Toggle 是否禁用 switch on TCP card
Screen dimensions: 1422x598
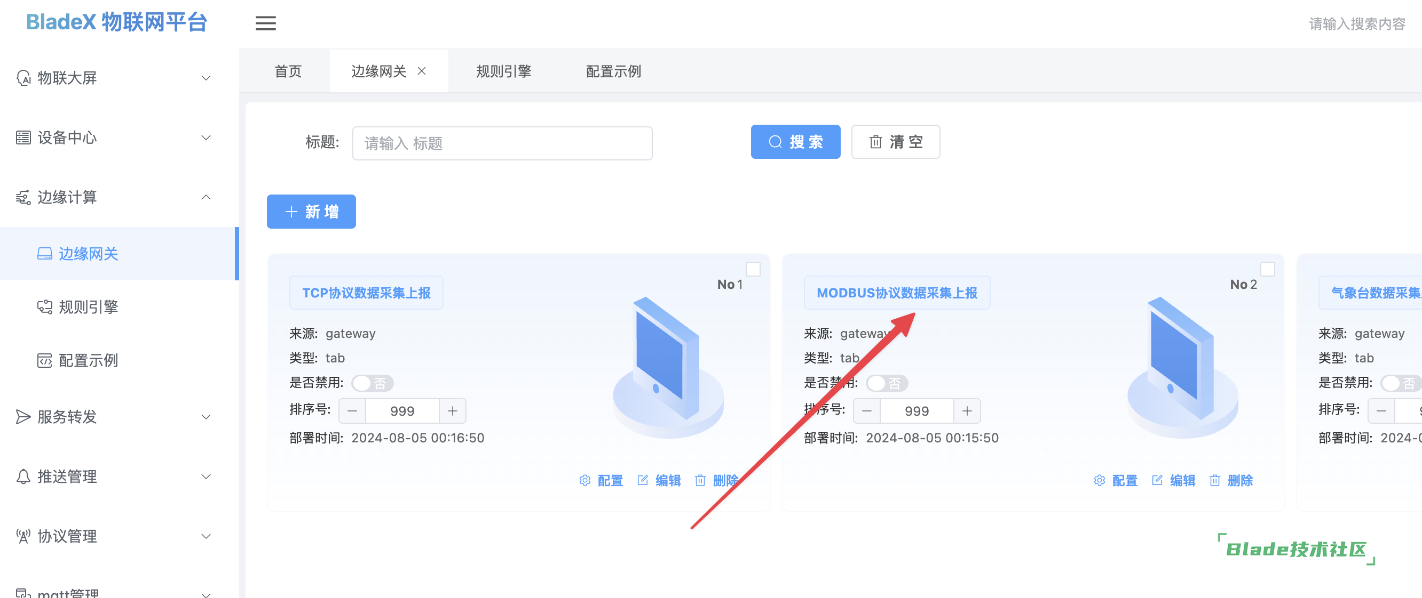click(372, 383)
